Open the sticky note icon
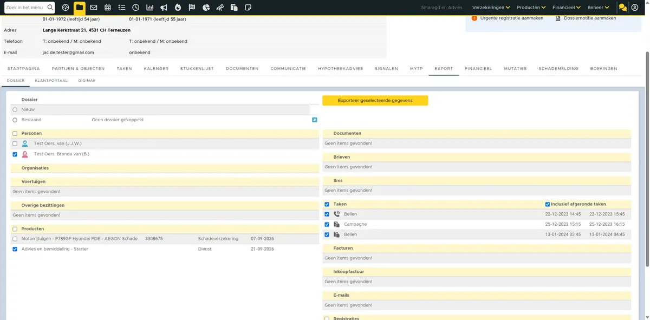The width and height of the screenshot is (650, 320). coord(248,8)
